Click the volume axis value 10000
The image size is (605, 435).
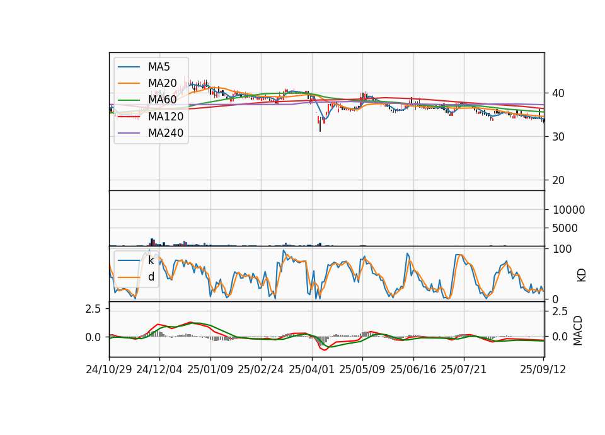pos(568,210)
